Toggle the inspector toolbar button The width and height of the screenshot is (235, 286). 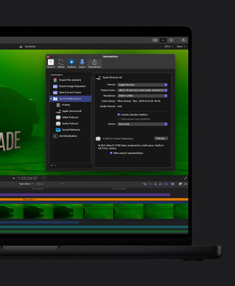coord(171,40)
